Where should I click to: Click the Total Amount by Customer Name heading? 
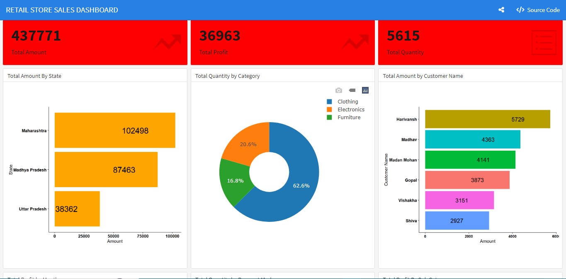[x=423, y=76]
